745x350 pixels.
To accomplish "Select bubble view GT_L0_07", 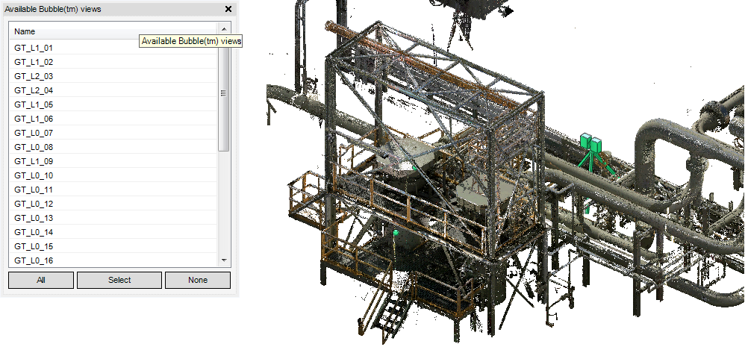I will [x=113, y=133].
